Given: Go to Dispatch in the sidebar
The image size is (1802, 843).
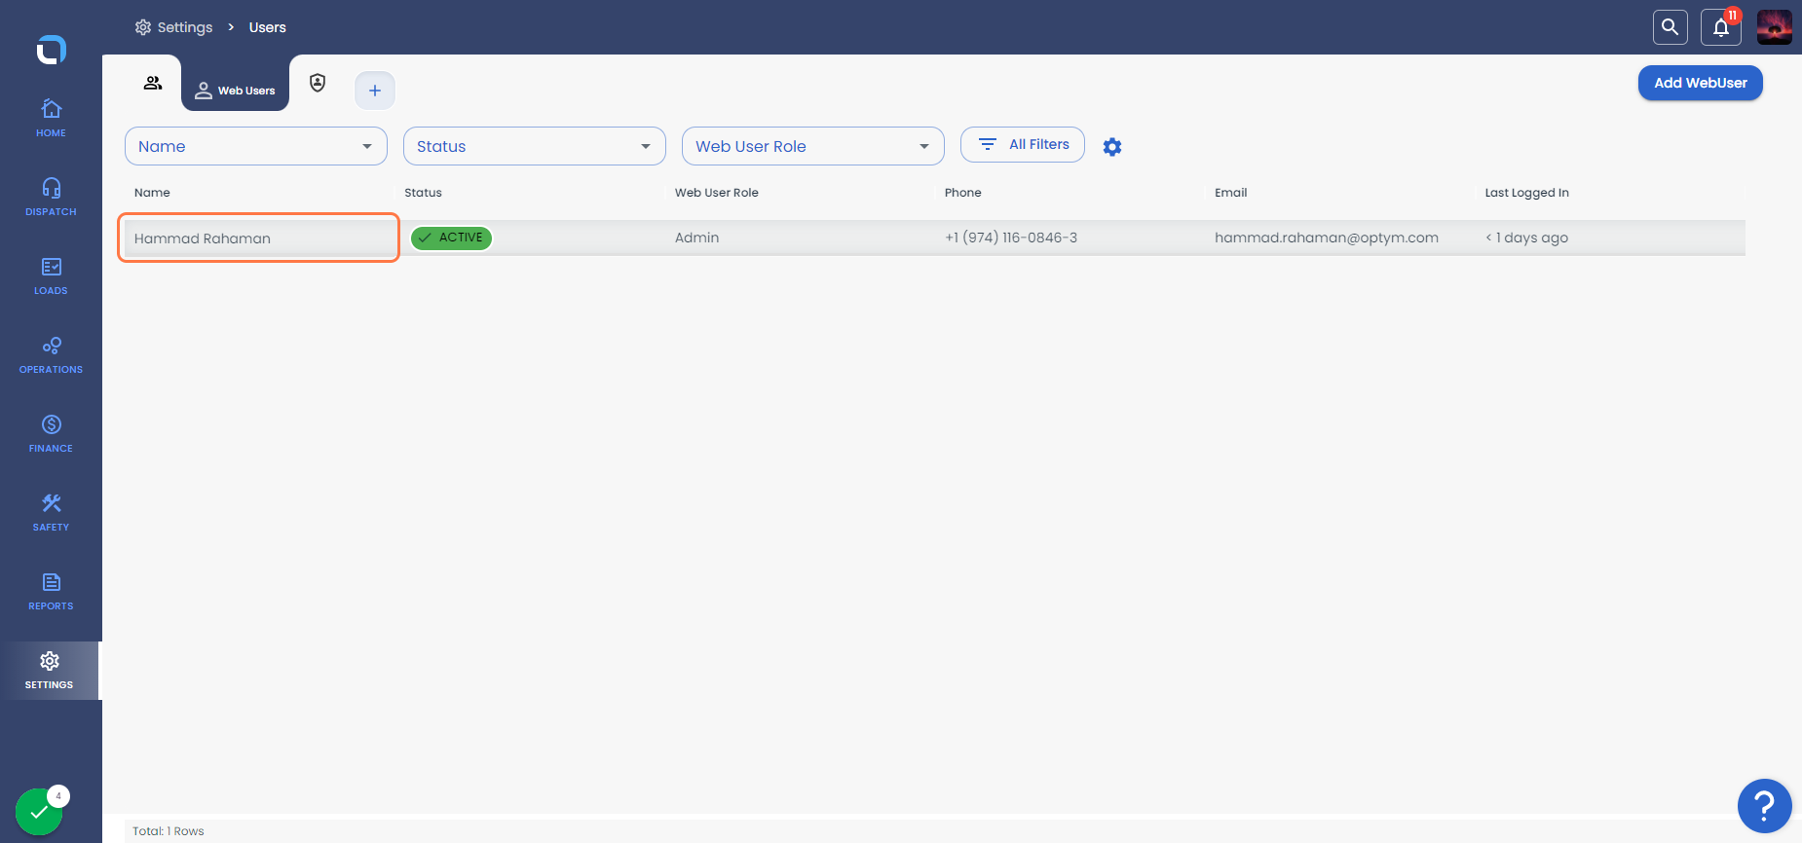Looking at the screenshot, I should (x=51, y=197).
